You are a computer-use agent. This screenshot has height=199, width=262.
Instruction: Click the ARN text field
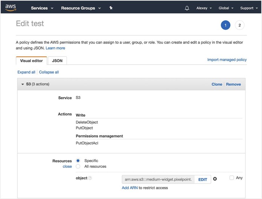click(158, 179)
